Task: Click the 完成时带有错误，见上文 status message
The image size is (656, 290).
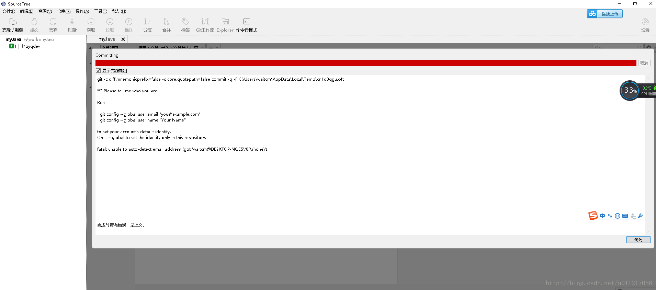Action: [x=121, y=225]
